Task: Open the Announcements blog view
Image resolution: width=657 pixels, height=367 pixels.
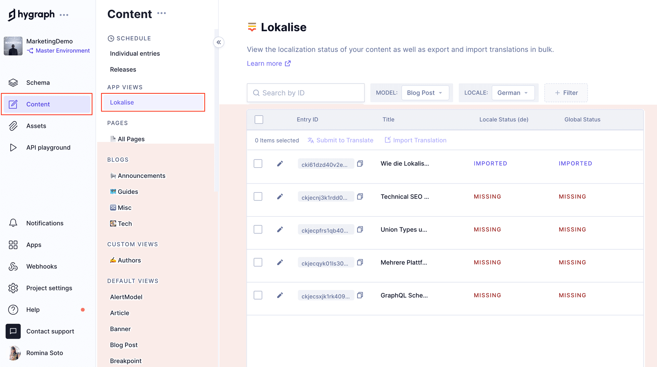Action: (x=141, y=176)
